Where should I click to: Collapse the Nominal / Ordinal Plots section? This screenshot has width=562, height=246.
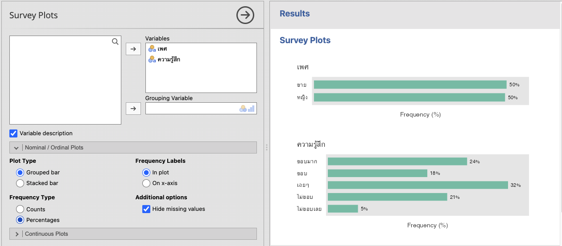coord(17,148)
